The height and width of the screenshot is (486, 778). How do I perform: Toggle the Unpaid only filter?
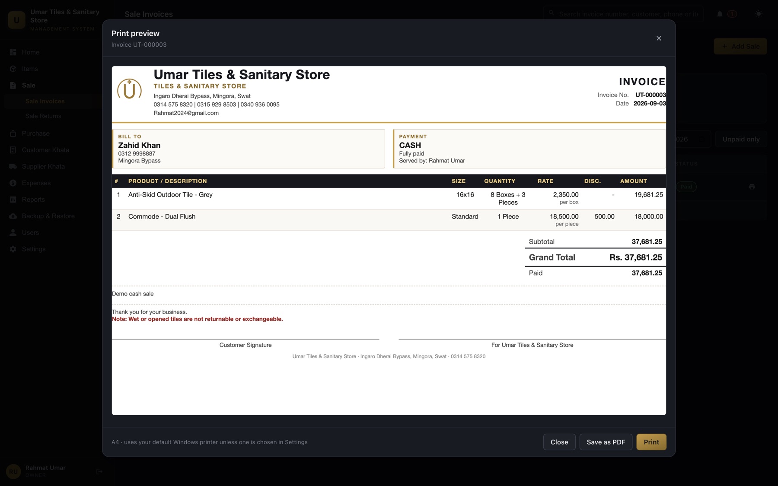pos(741,139)
